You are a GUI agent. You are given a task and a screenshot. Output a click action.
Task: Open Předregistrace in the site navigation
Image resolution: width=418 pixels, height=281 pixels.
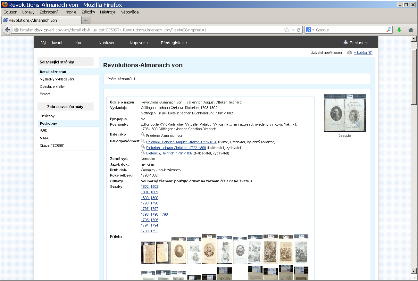pyautogui.click(x=174, y=43)
